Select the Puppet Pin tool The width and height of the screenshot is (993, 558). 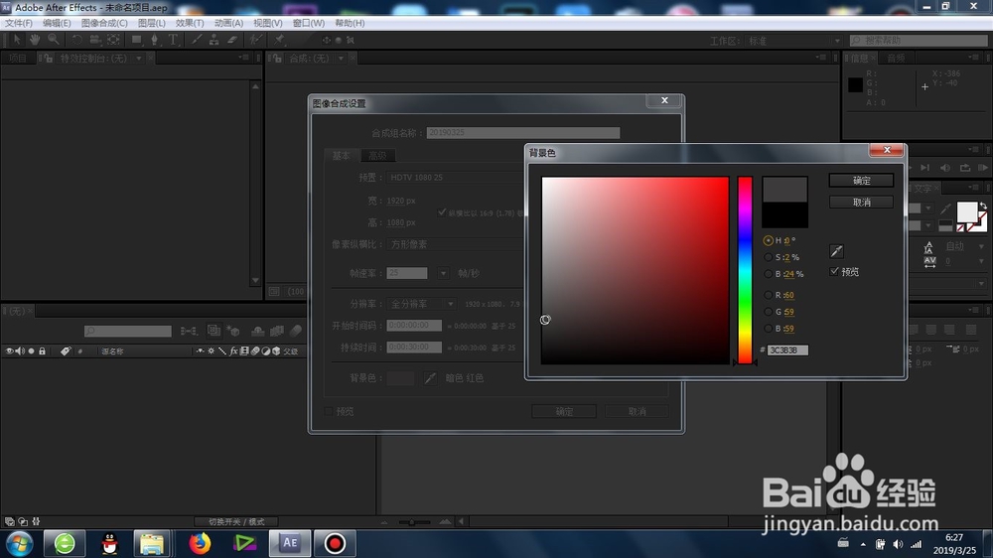click(x=279, y=40)
